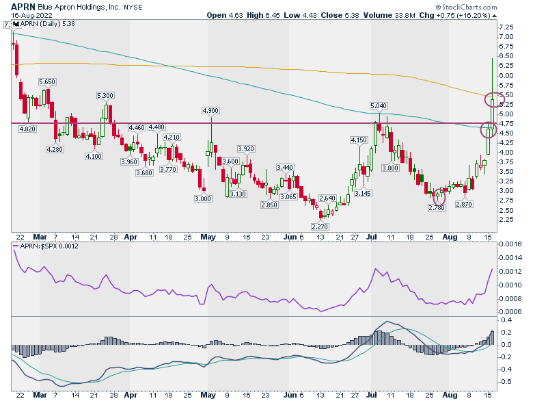Click the 2.780 price label

click(437, 207)
